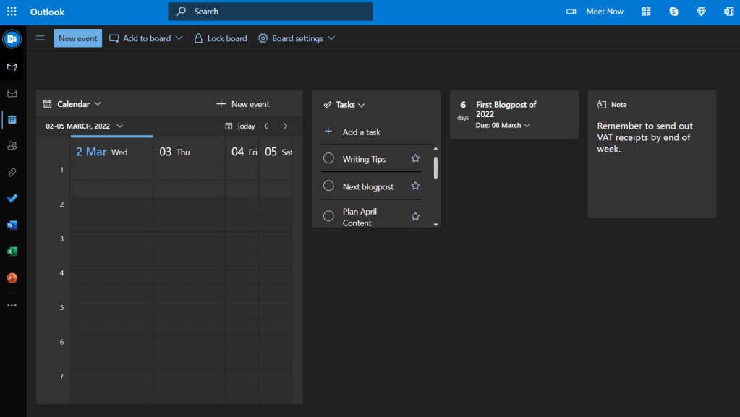Click the blue New event button

pos(77,38)
